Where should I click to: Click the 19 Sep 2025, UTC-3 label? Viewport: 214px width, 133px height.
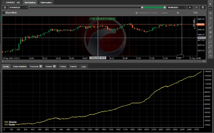[x=11, y=58]
